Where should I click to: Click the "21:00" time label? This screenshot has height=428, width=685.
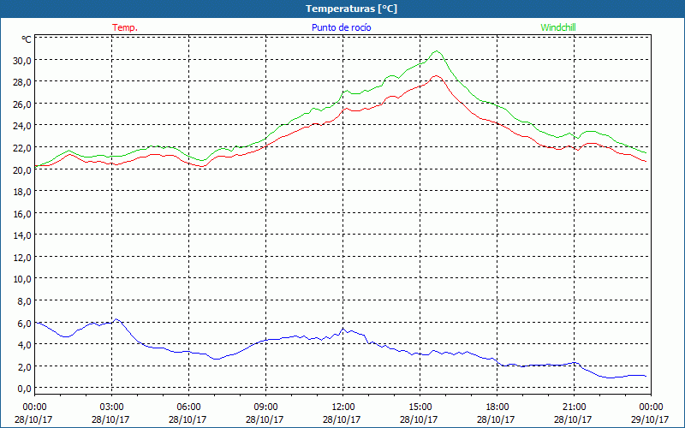pos(574,407)
